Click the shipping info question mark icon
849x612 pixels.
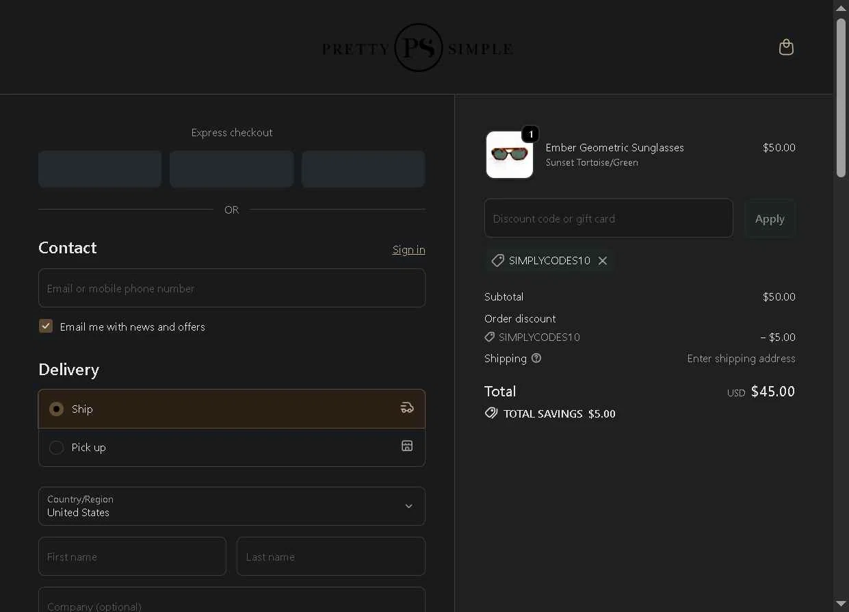(x=536, y=358)
